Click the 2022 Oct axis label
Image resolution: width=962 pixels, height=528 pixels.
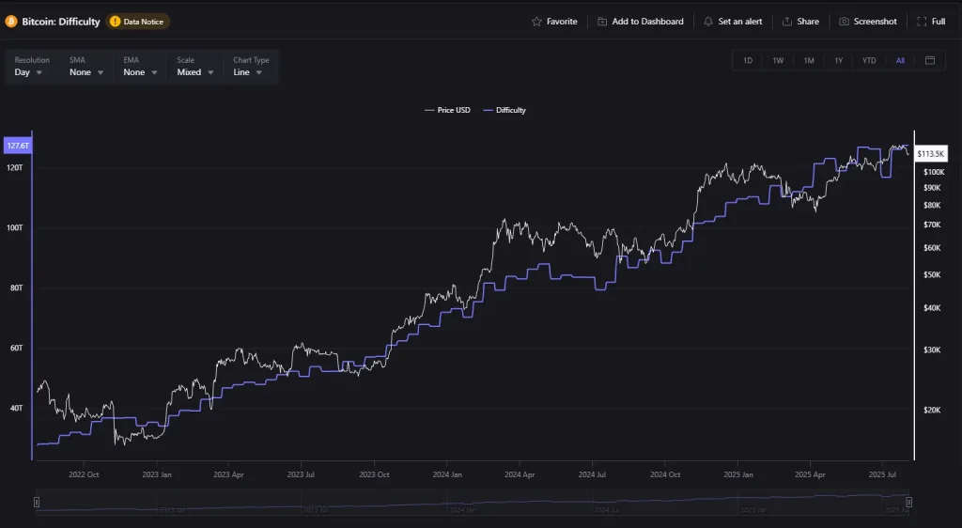(84, 474)
